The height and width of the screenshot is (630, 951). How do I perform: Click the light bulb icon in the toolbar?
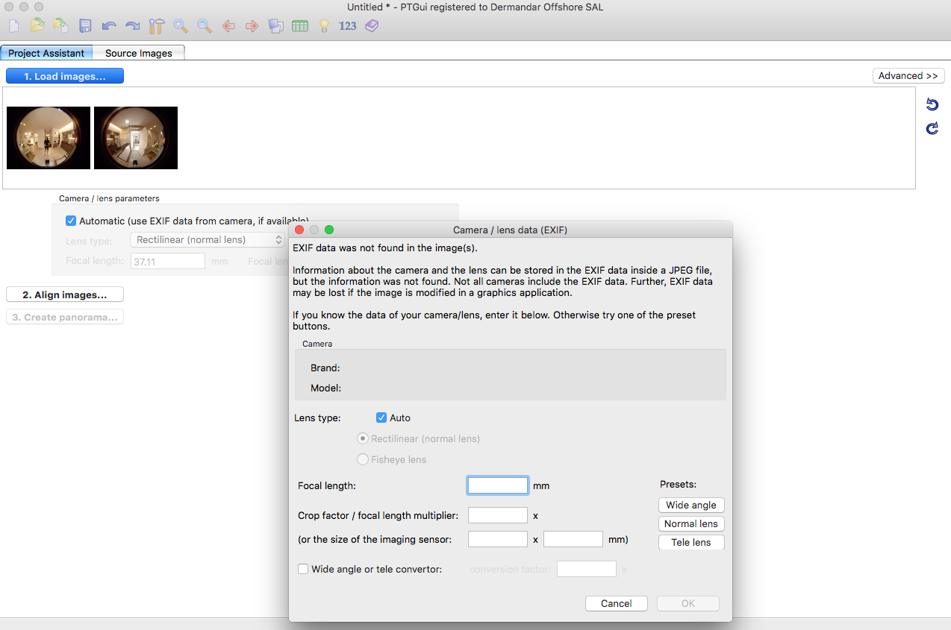(324, 26)
